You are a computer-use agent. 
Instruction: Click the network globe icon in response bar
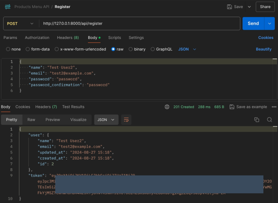(x=167, y=107)
